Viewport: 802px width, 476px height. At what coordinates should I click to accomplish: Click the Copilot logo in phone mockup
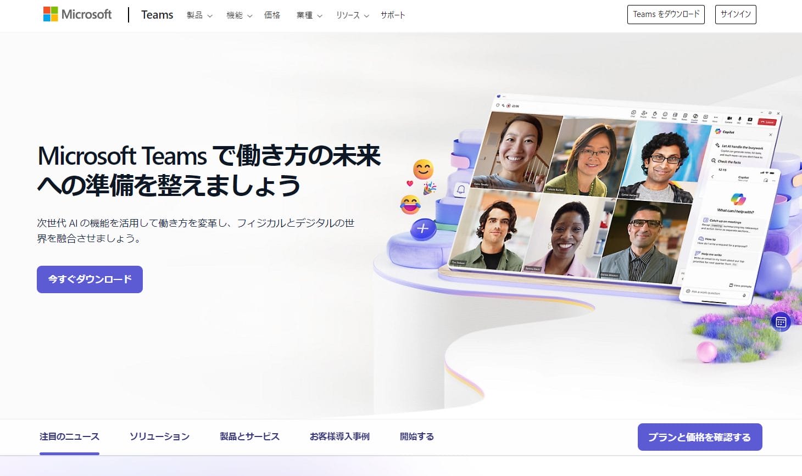pos(738,198)
